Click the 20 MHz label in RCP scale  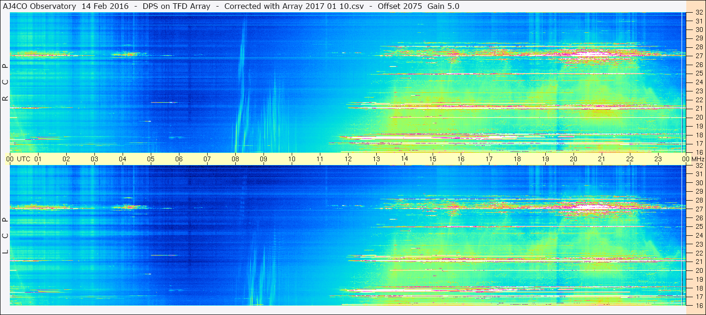point(698,117)
